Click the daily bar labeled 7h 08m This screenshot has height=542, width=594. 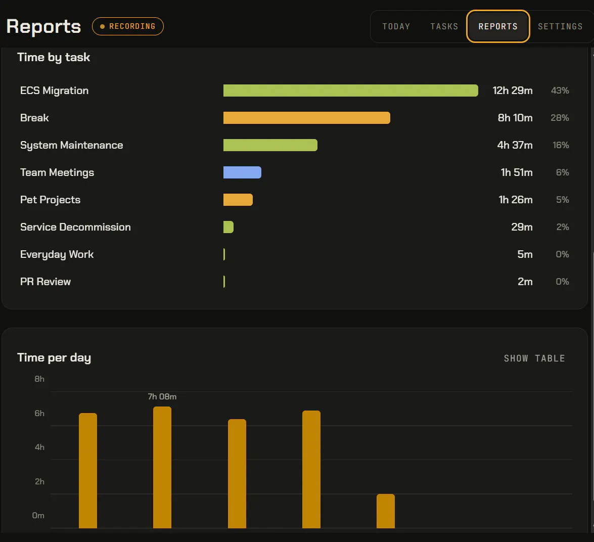[x=162, y=467]
